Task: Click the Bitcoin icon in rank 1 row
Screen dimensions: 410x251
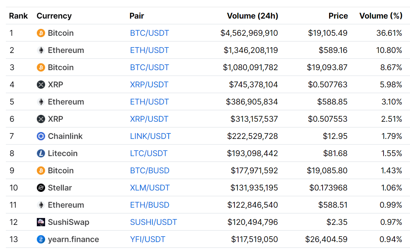Action: click(x=41, y=33)
